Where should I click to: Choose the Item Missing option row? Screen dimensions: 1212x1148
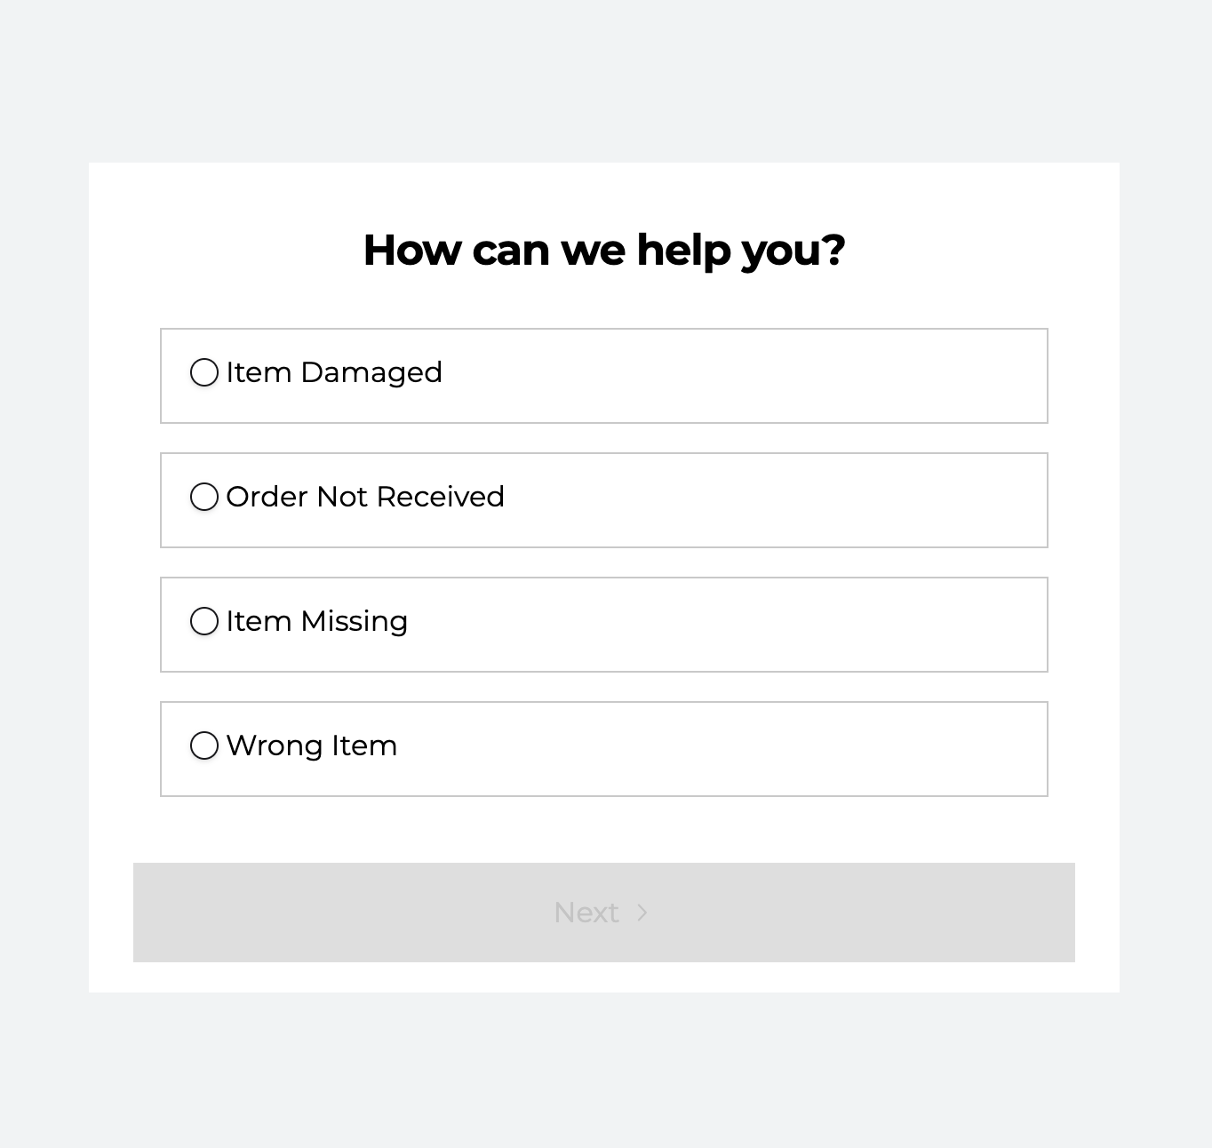coord(604,625)
